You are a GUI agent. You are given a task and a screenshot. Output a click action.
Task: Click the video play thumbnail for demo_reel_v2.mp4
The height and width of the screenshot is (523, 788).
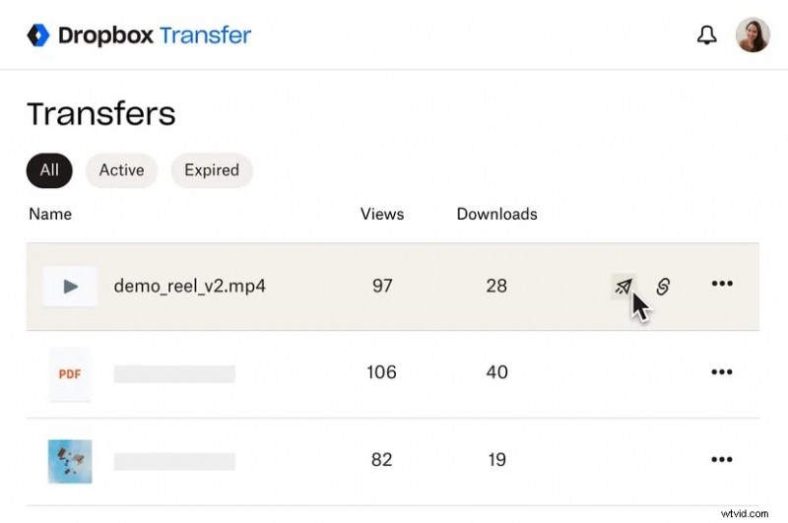(70, 287)
